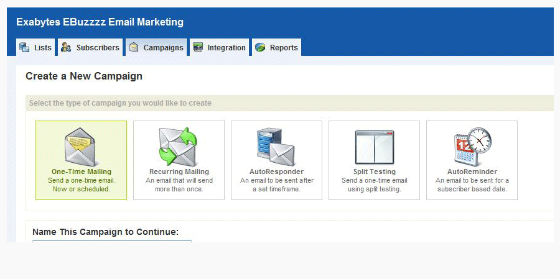The width and height of the screenshot is (560, 279).
Task: Click the Reports tab globe icon
Action: pos(260,48)
